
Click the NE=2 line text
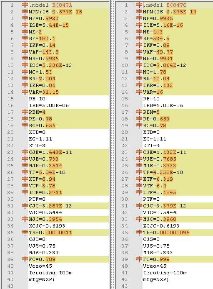pyautogui.click(x=35, y=32)
